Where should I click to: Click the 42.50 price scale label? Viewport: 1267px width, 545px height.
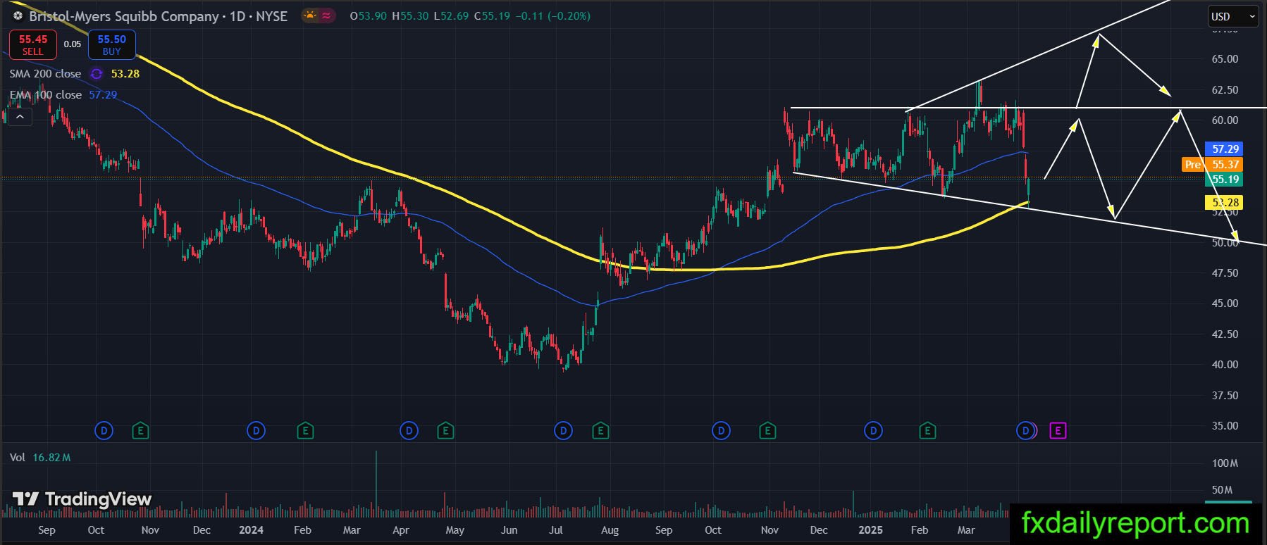click(1225, 334)
